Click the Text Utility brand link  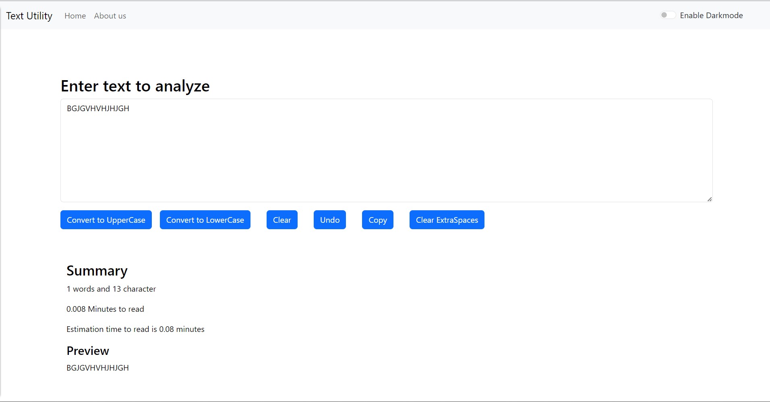coord(29,16)
